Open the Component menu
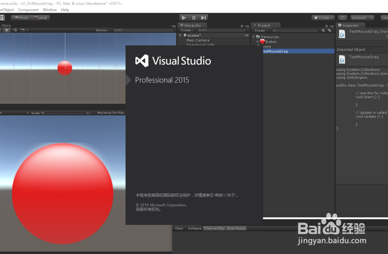 coord(28,10)
